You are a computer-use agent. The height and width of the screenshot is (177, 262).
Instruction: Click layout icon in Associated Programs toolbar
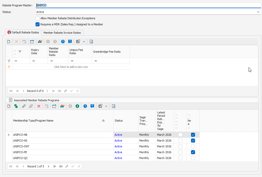point(100,106)
